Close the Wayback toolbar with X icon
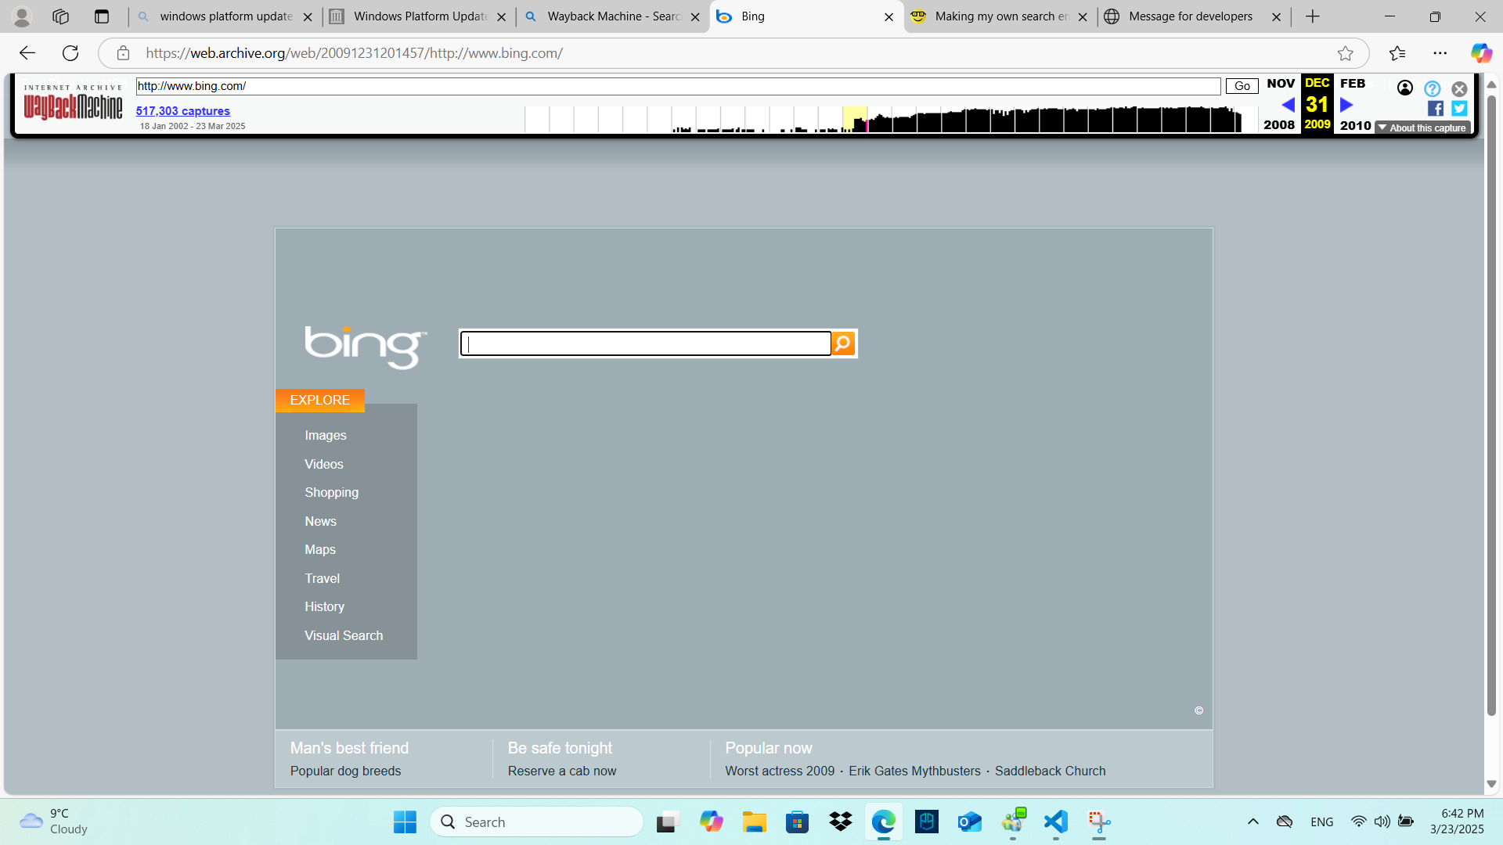 pos(1459,89)
